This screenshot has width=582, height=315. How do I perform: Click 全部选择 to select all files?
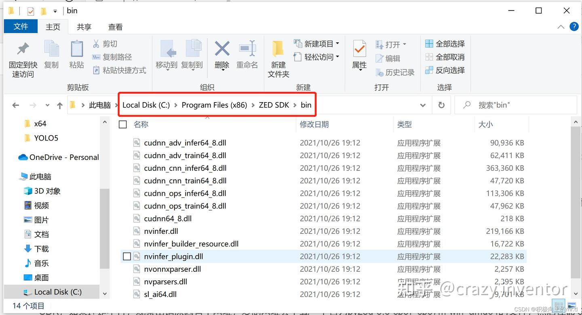(445, 44)
